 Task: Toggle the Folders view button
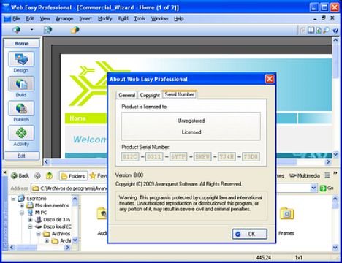pos(73,176)
